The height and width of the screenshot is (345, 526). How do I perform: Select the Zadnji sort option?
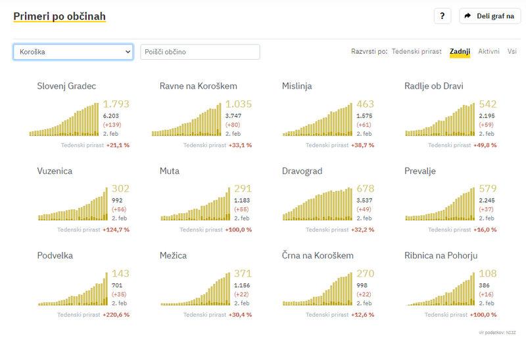(x=460, y=51)
